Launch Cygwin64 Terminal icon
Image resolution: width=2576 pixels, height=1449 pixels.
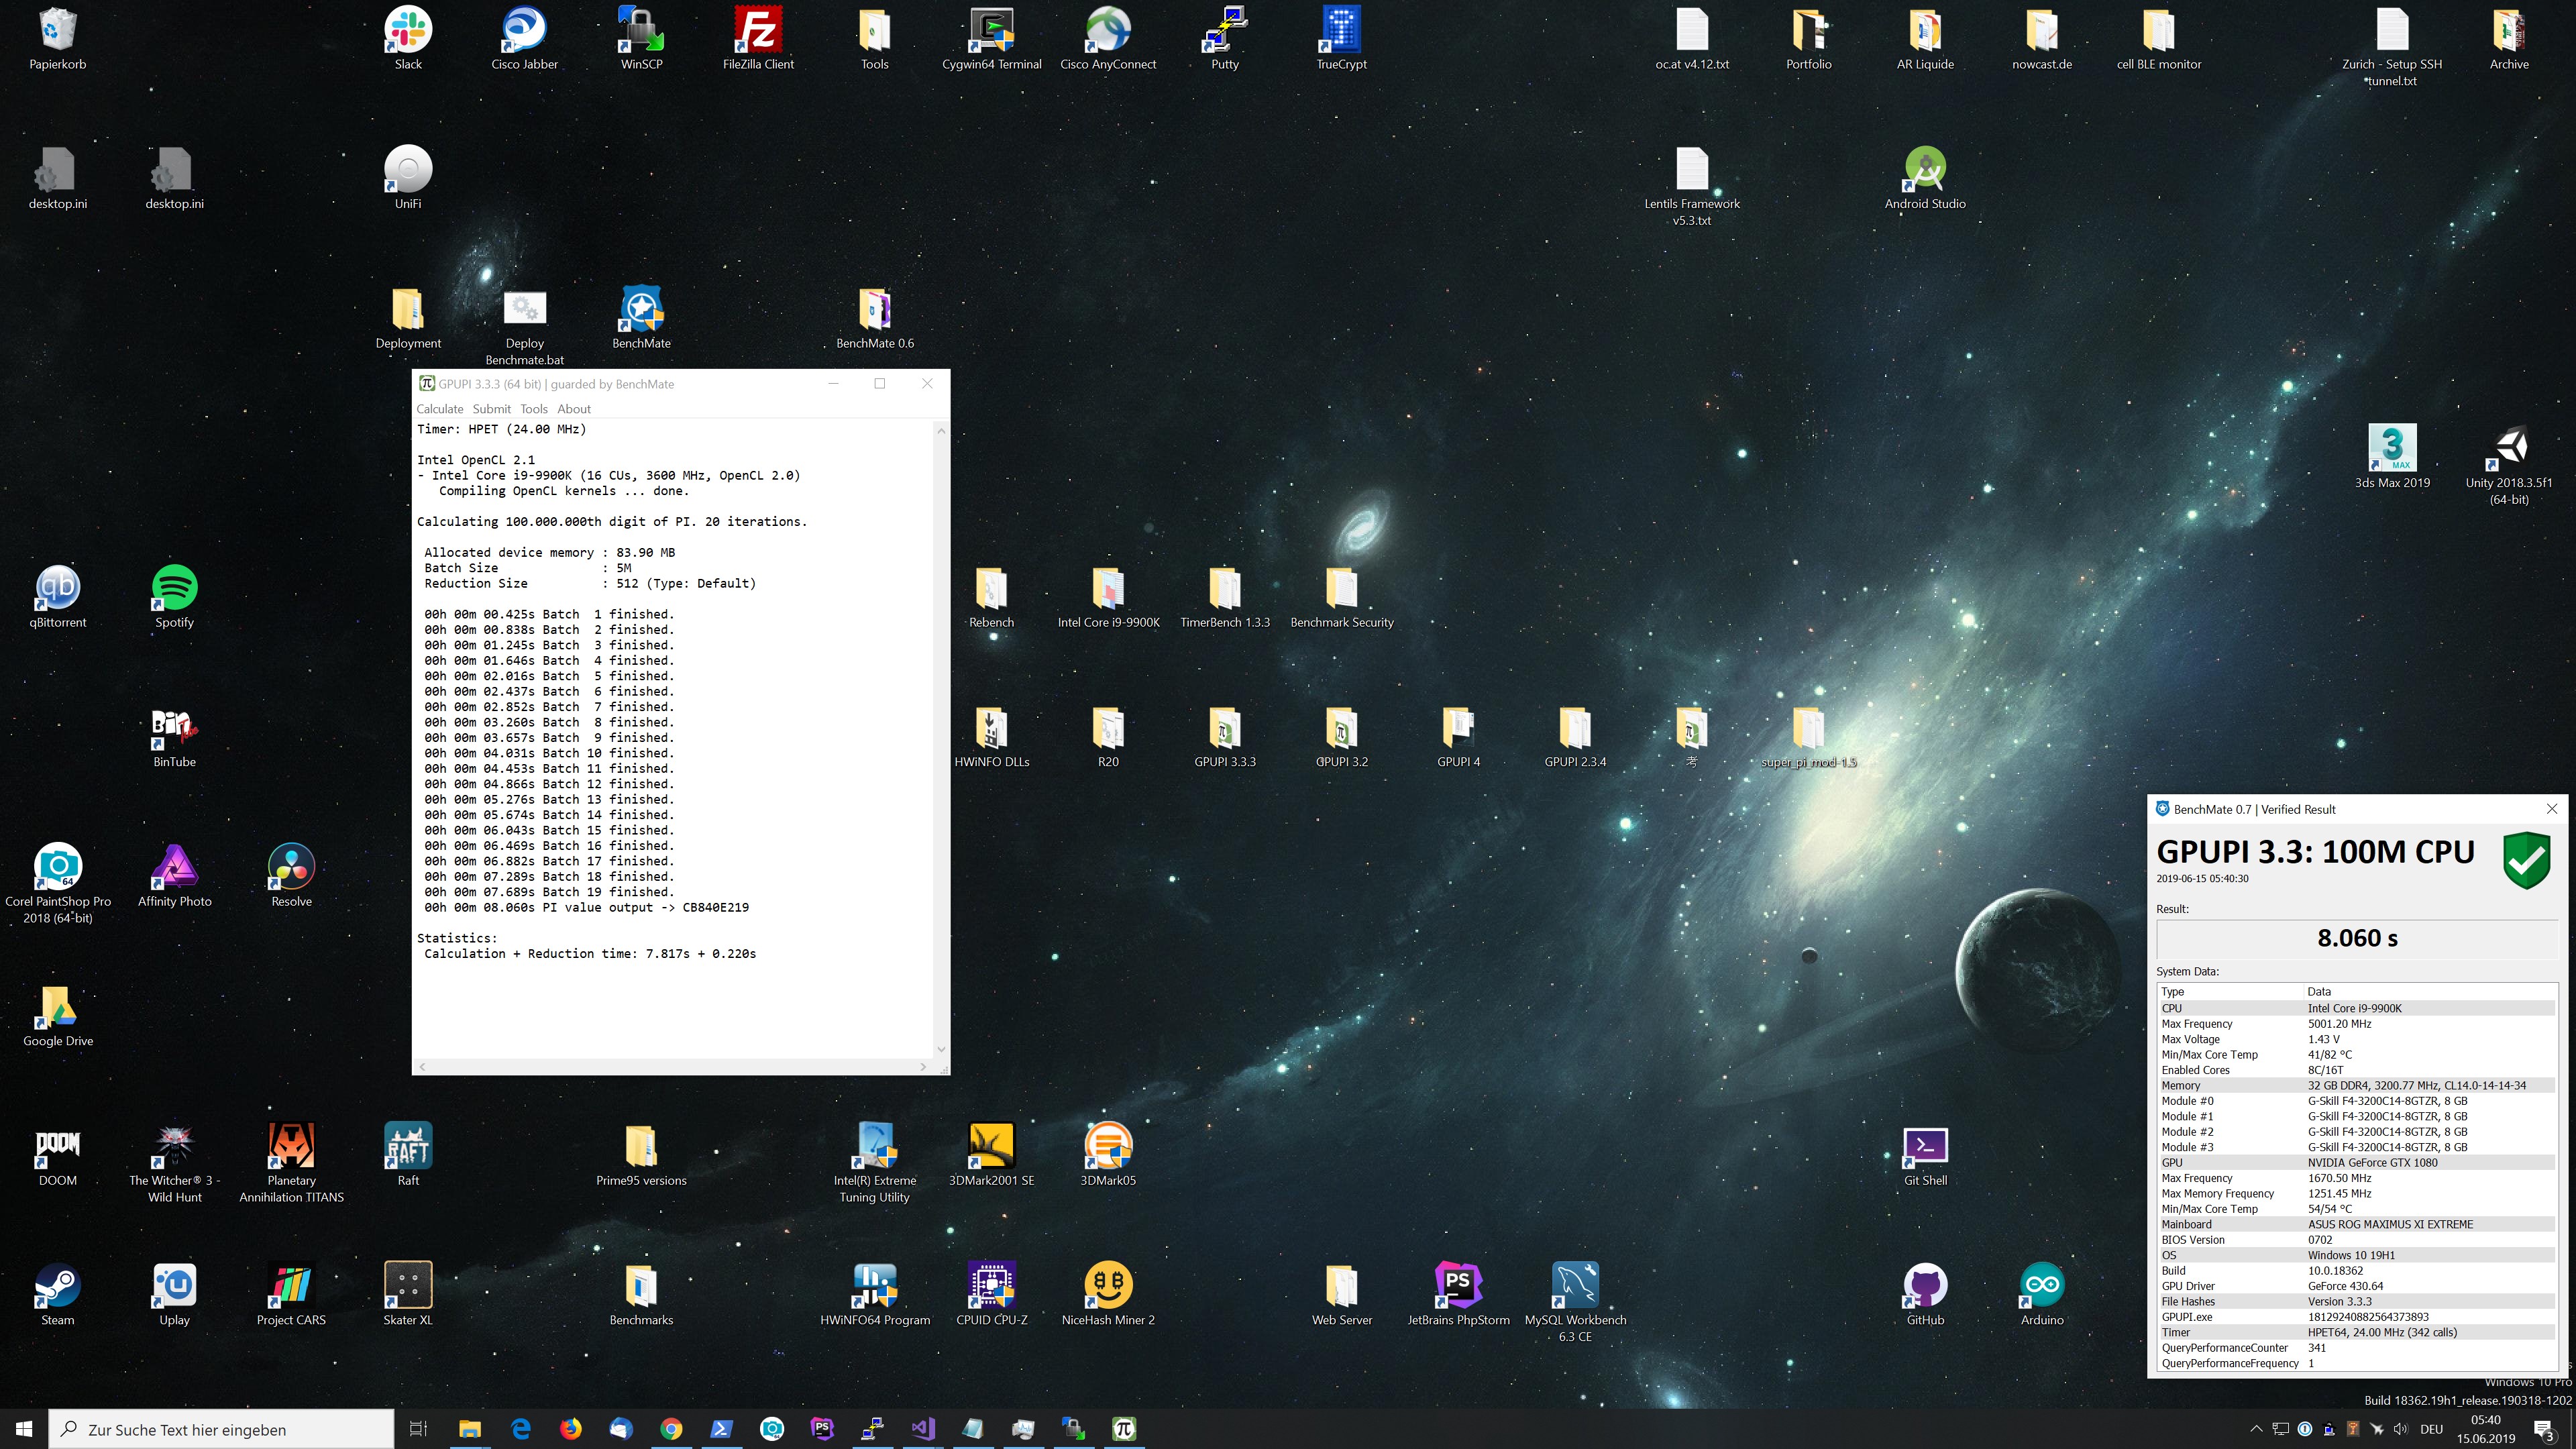pos(991,39)
